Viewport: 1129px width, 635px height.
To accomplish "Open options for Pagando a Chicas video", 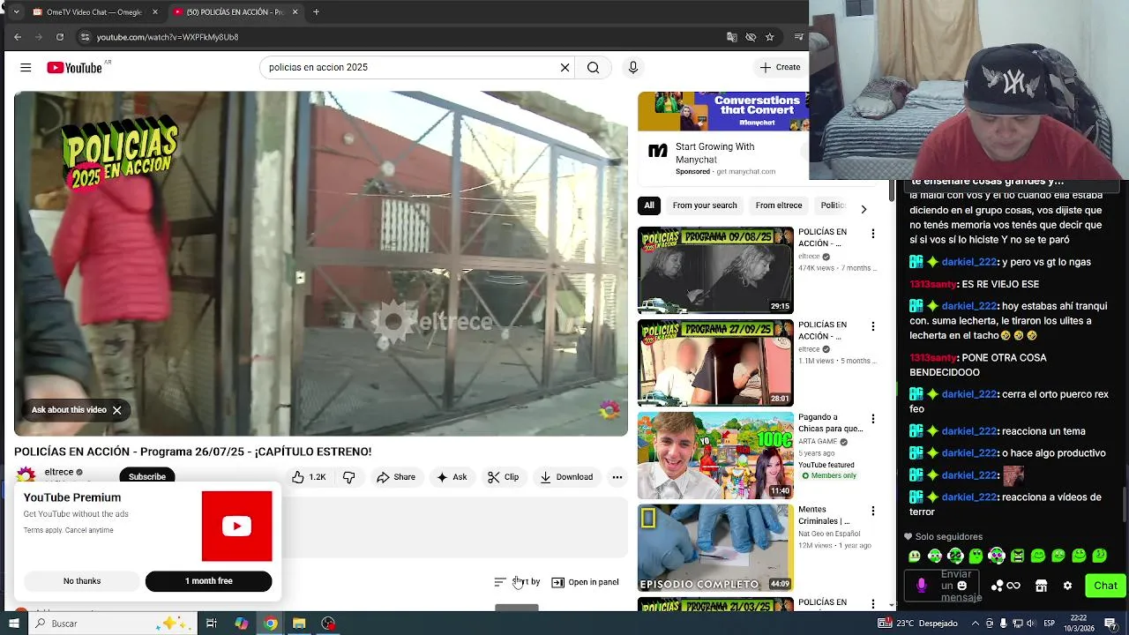I will [872, 419].
